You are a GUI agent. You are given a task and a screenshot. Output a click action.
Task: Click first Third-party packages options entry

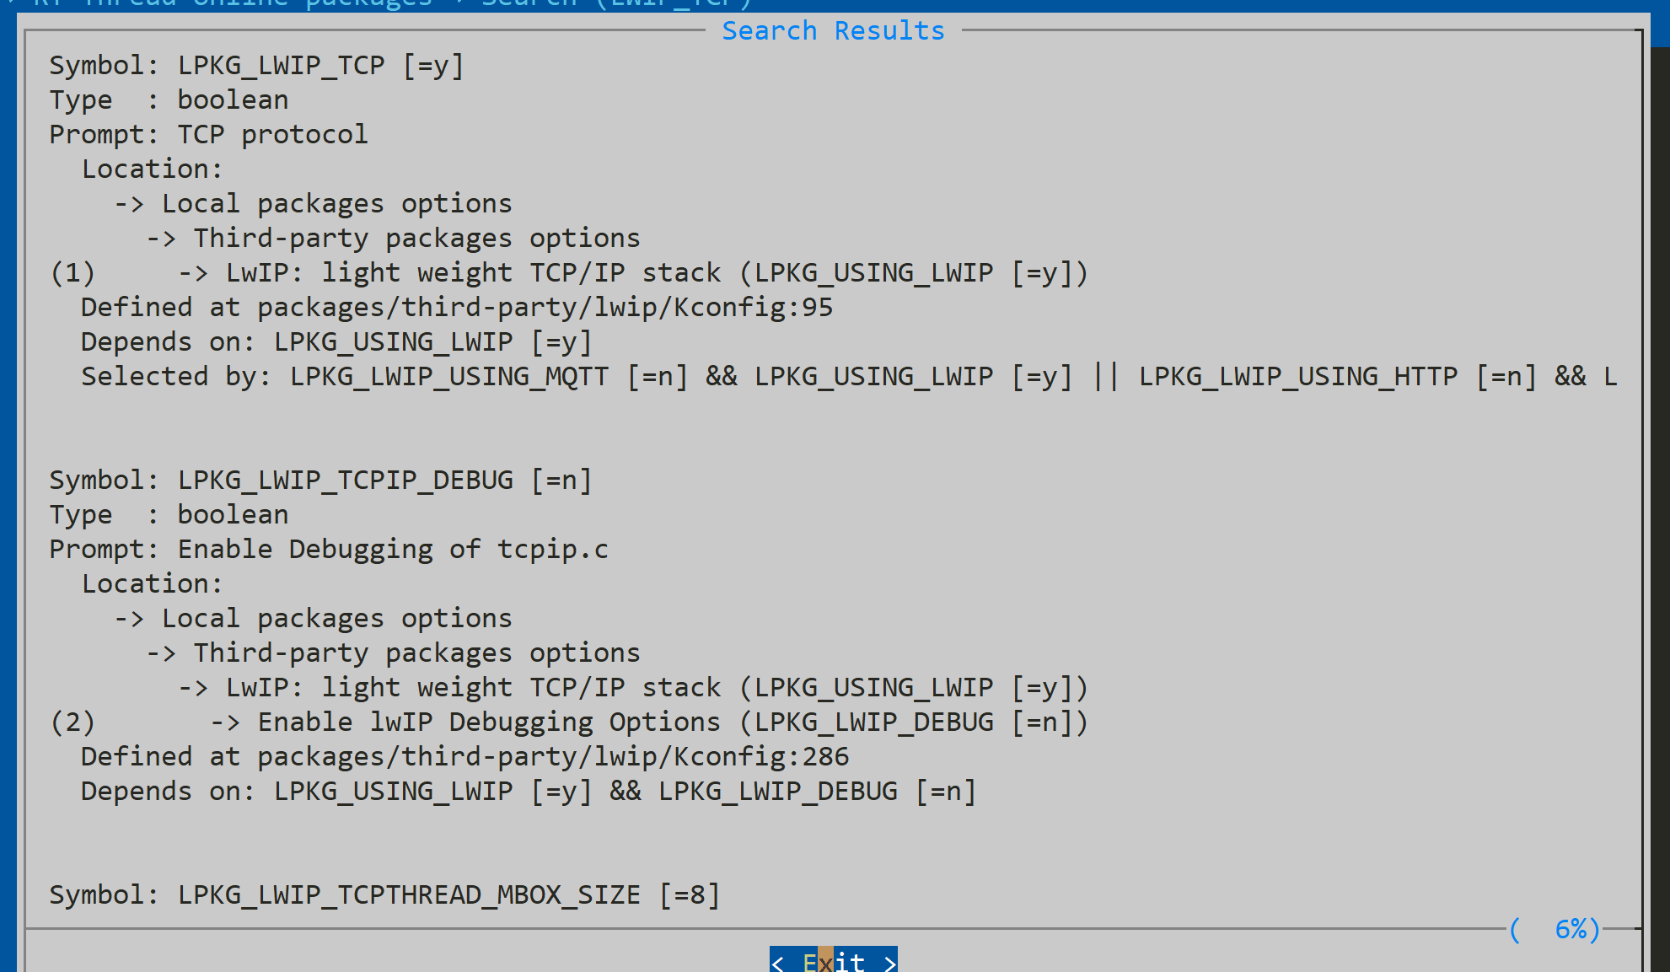(x=416, y=239)
